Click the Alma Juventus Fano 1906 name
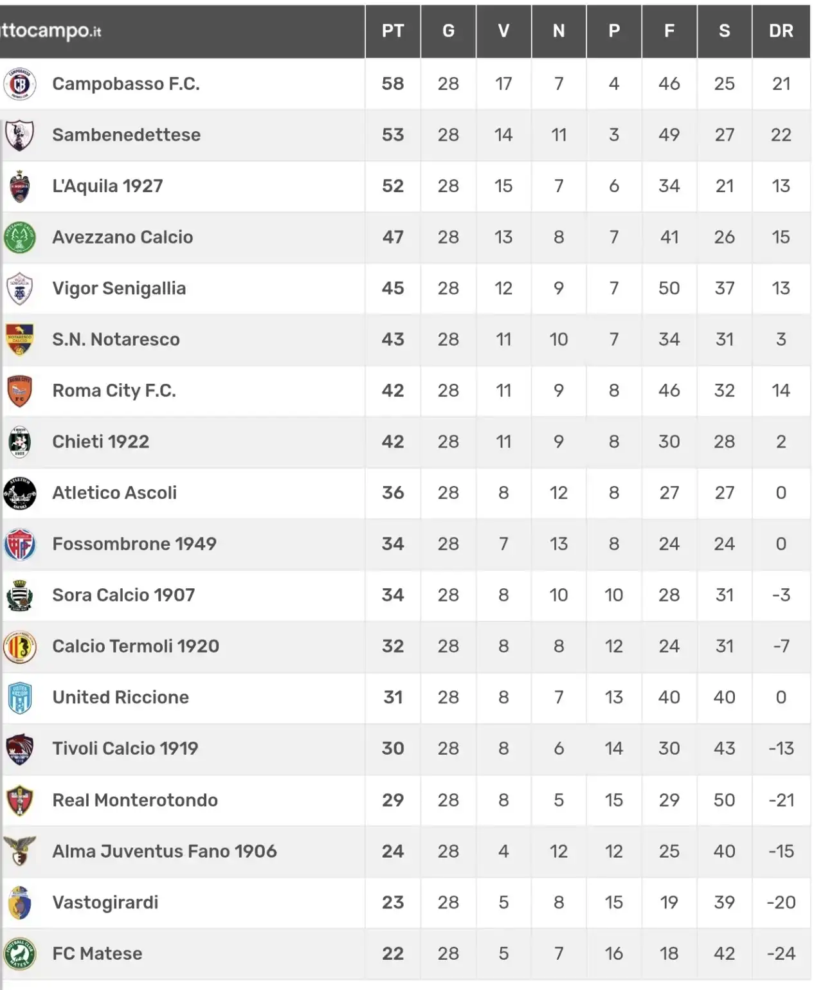 tap(165, 851)
